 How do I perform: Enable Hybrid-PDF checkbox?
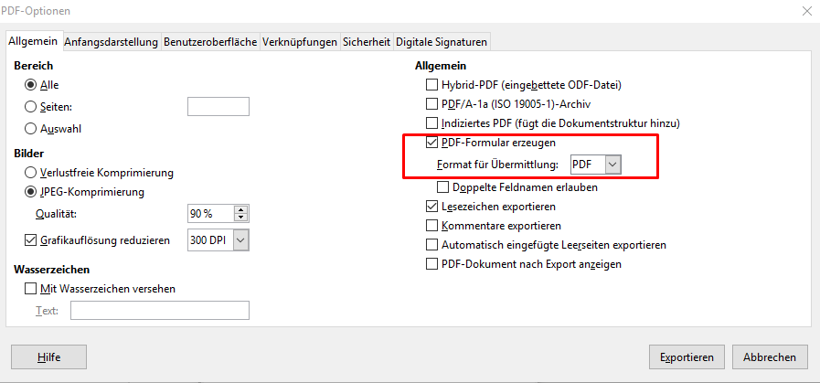pyautogui.click(x=432, y=85)
